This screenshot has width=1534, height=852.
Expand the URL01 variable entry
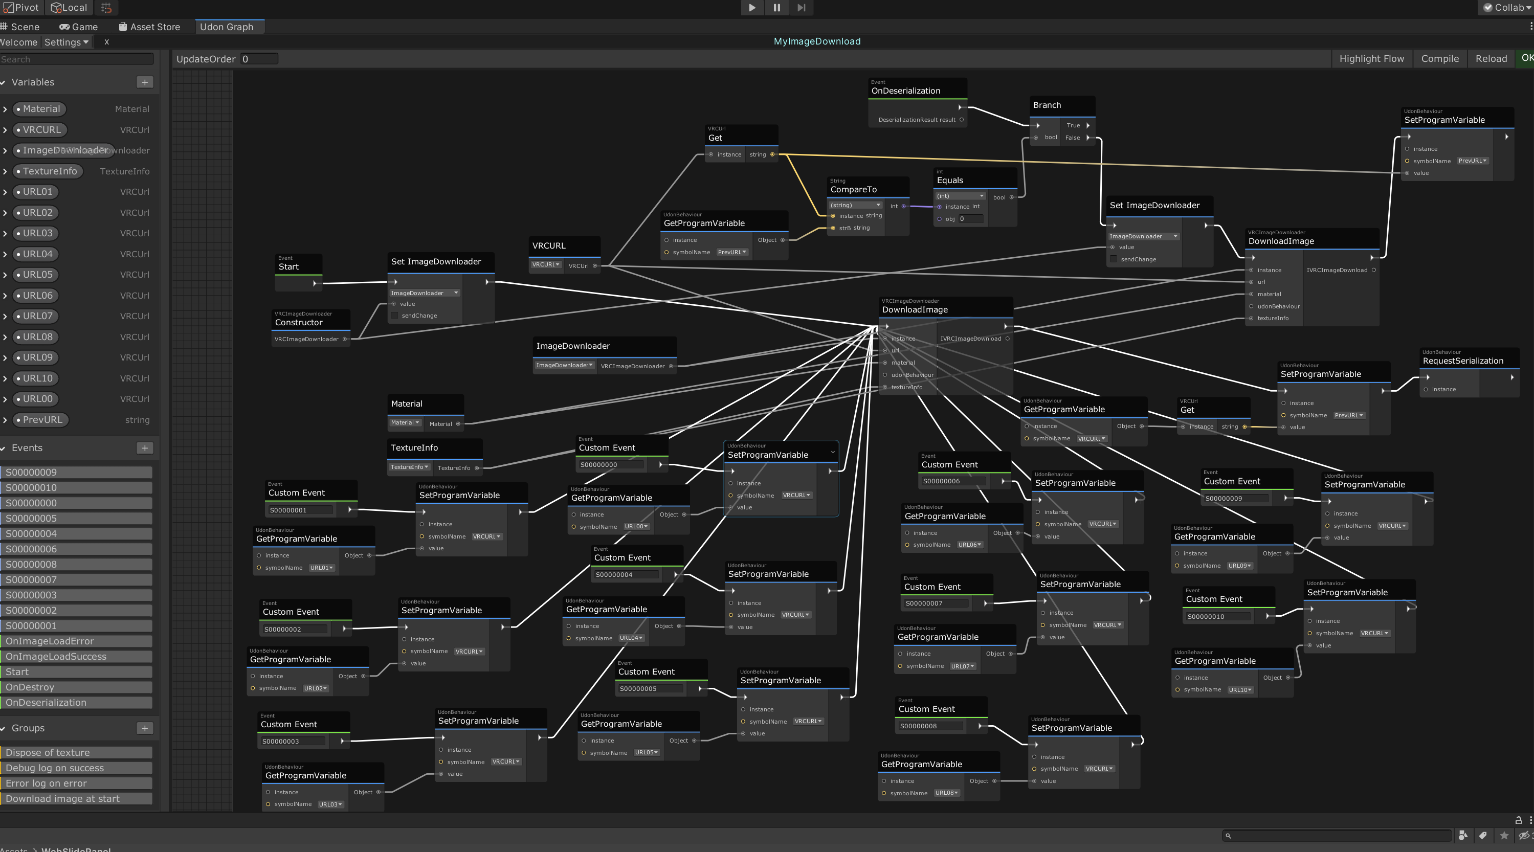click(5, 192)
